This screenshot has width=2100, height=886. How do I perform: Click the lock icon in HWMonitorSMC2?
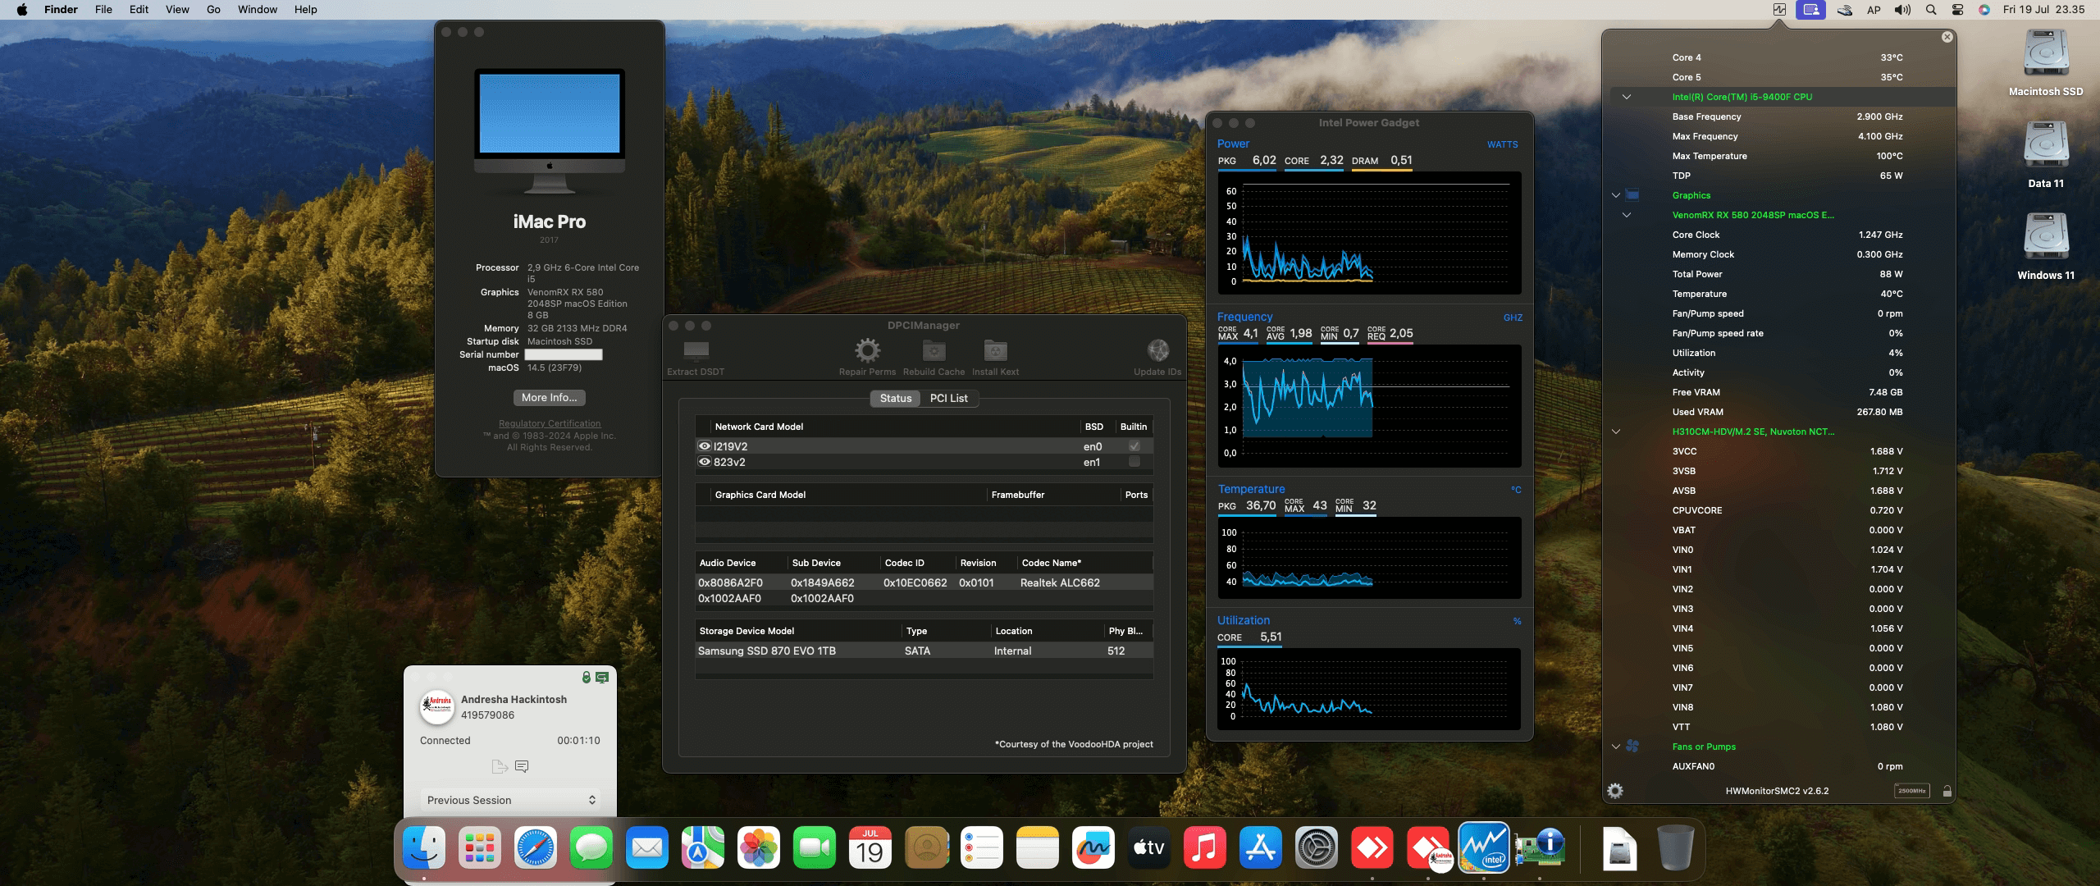coord(1947,791)
